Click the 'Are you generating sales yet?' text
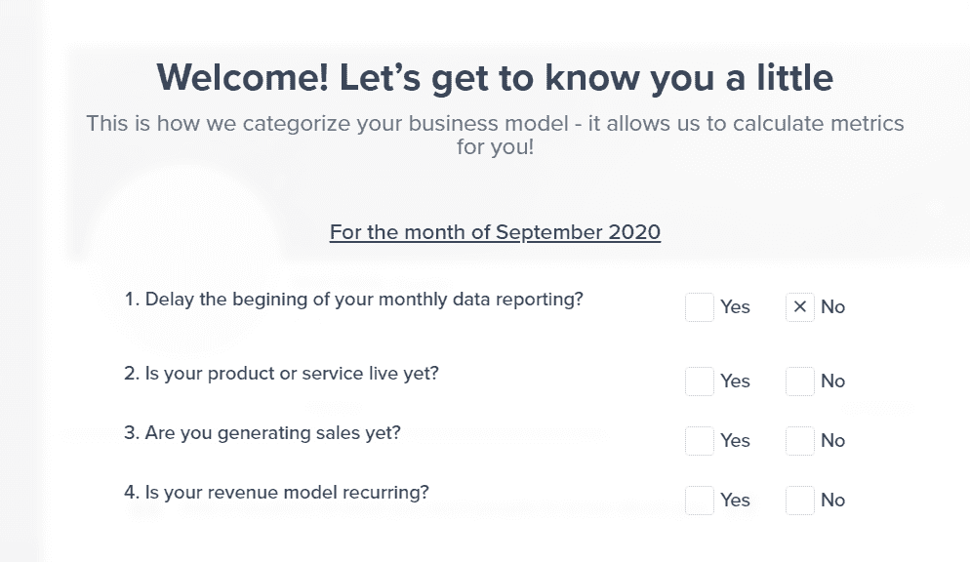 [x=263, y=433]
